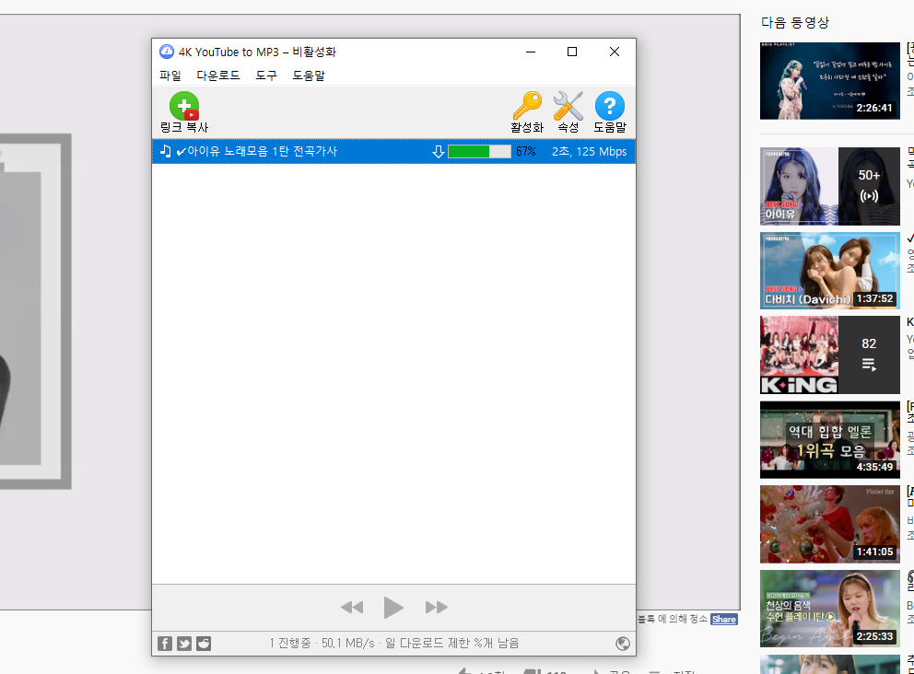Image resolution: width=914 pixels, height=674 pixels.
Task: Click the Twitter icon in status bar
Action: [184, 643]
